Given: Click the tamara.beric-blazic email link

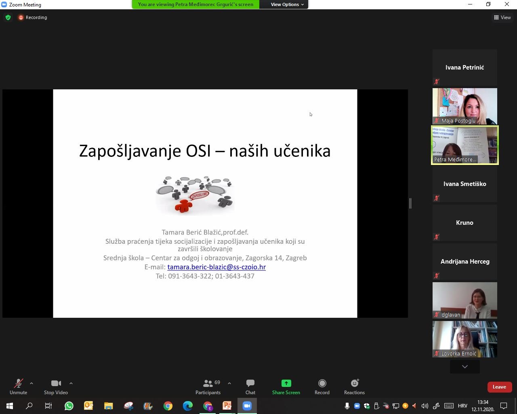Looking at the screenshot, I should 216,267.
